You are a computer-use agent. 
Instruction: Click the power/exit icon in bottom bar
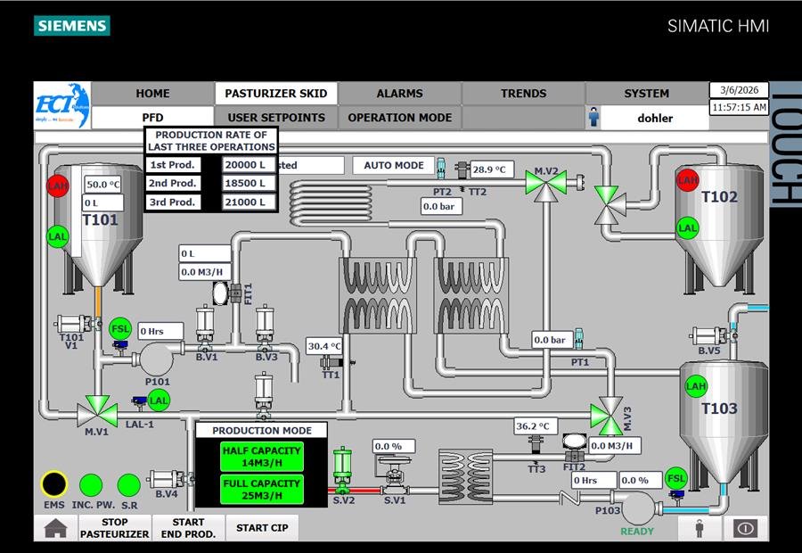point(745,528)
